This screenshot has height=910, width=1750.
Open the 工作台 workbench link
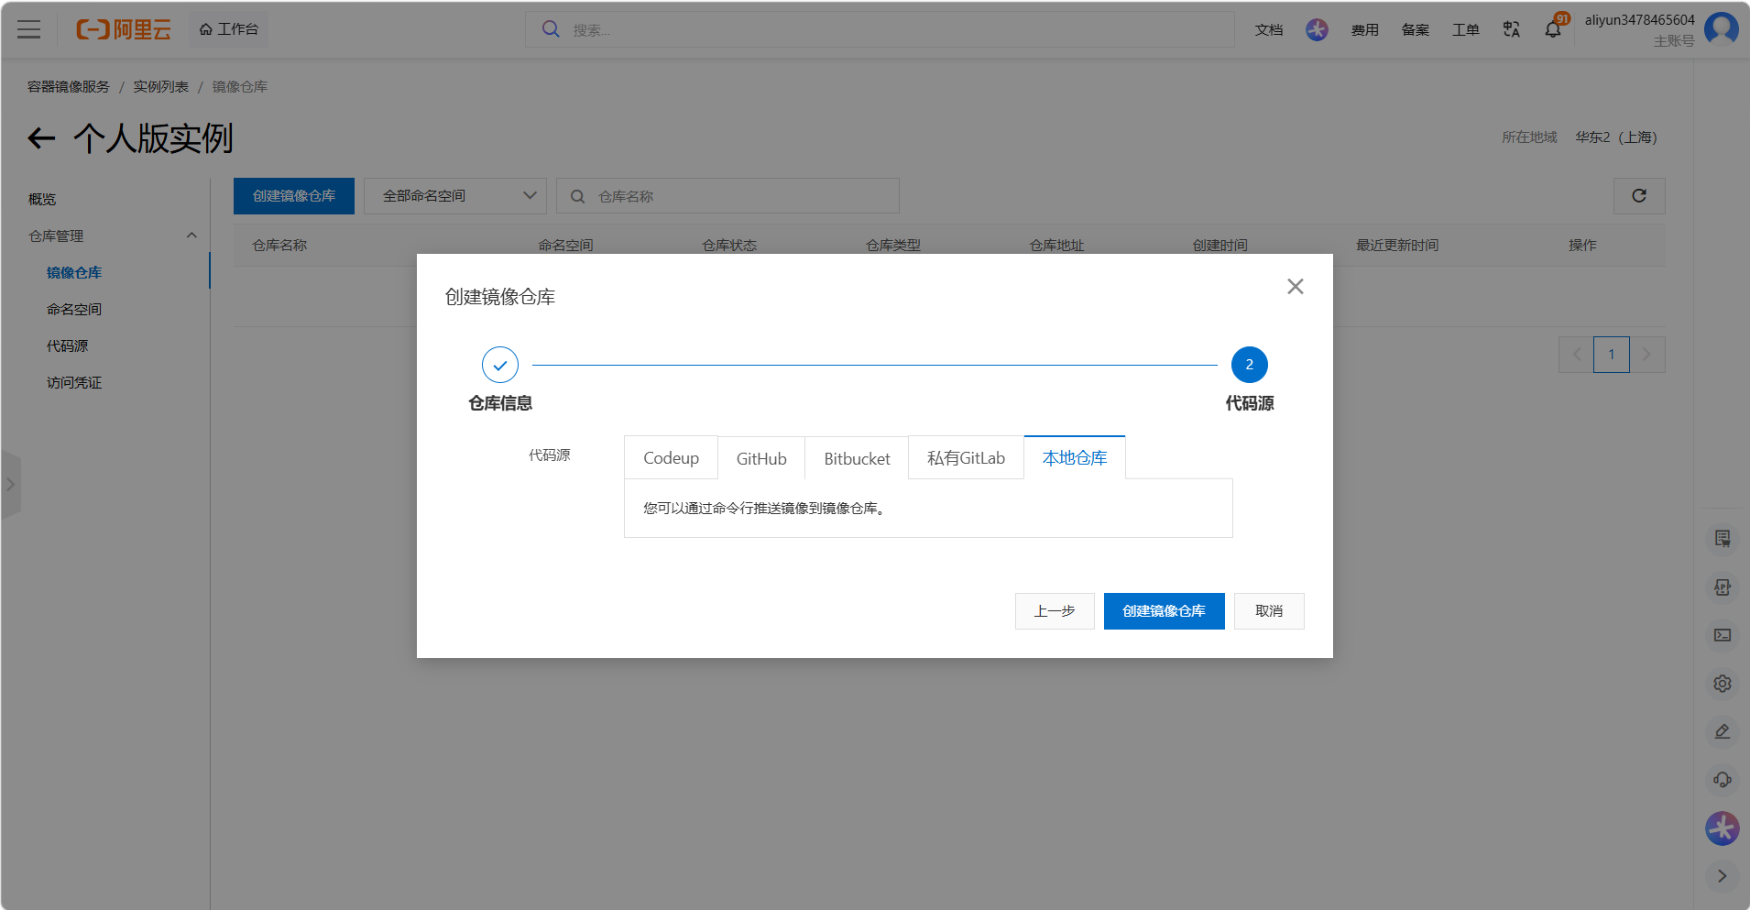click(229, 29)
